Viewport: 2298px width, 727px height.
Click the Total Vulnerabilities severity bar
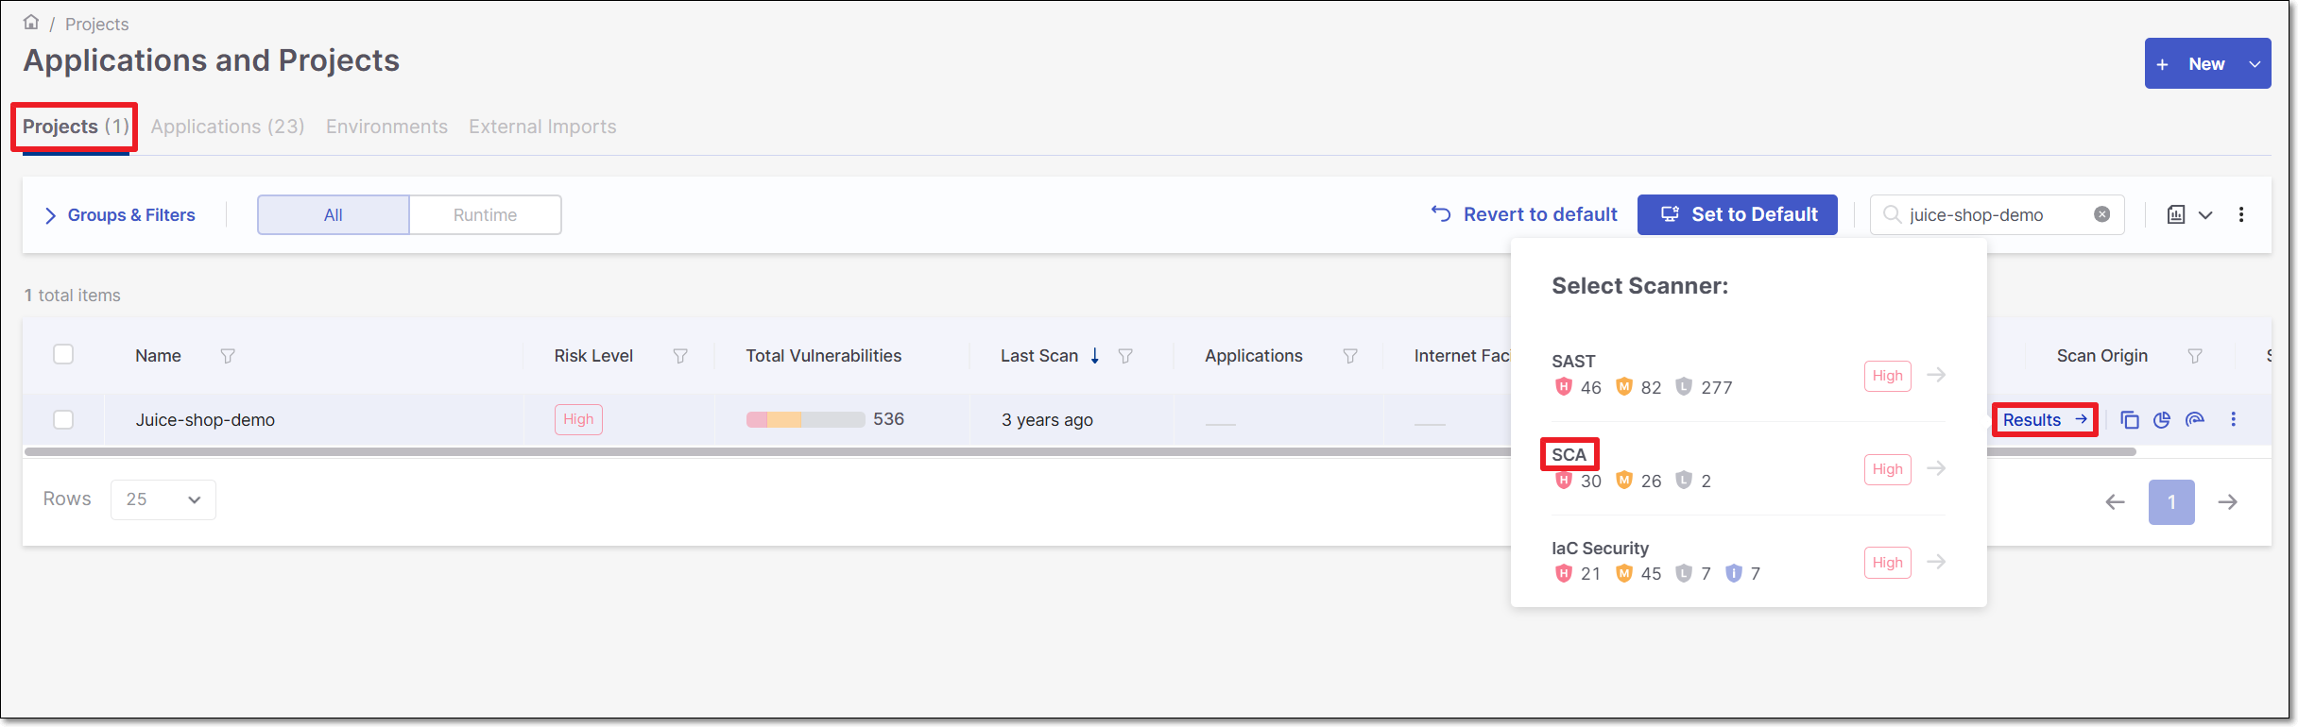click(804, 419)
